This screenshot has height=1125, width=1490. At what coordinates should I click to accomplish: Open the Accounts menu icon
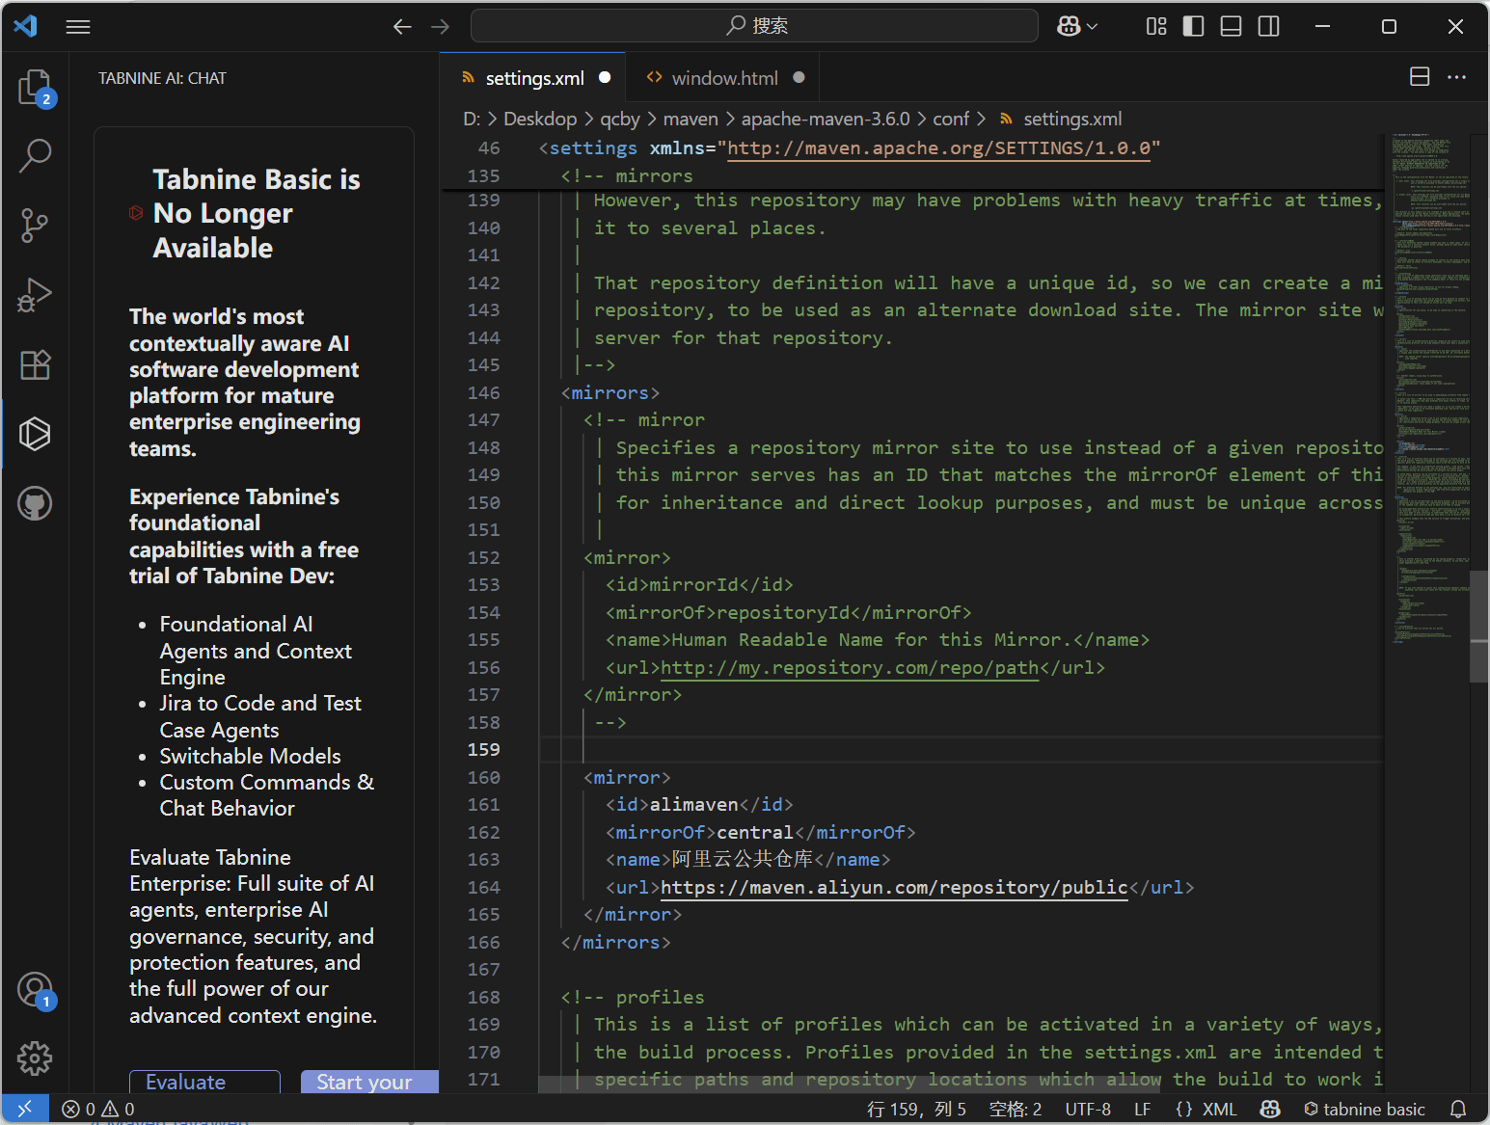[35, 989]
